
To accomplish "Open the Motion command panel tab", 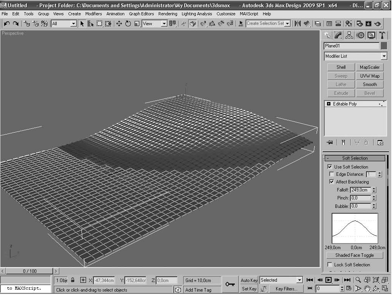I will click(x=360, y=35).
